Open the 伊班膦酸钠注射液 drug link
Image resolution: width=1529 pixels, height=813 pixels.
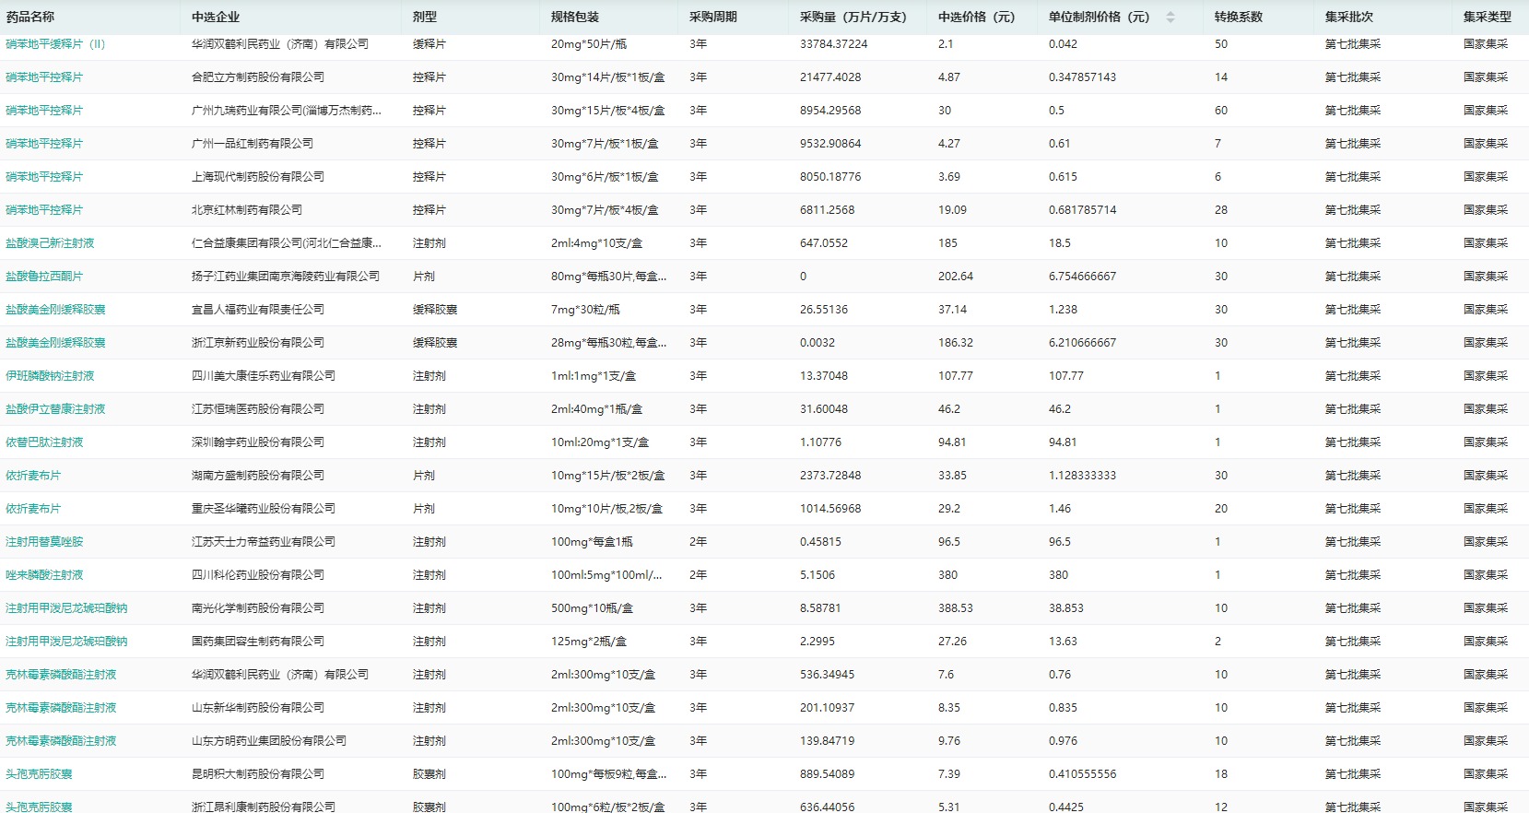50,376
